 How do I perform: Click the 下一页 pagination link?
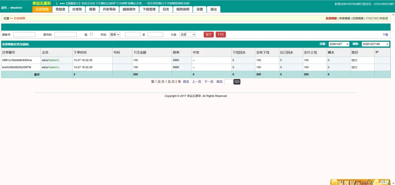click(x=209, y=82)
